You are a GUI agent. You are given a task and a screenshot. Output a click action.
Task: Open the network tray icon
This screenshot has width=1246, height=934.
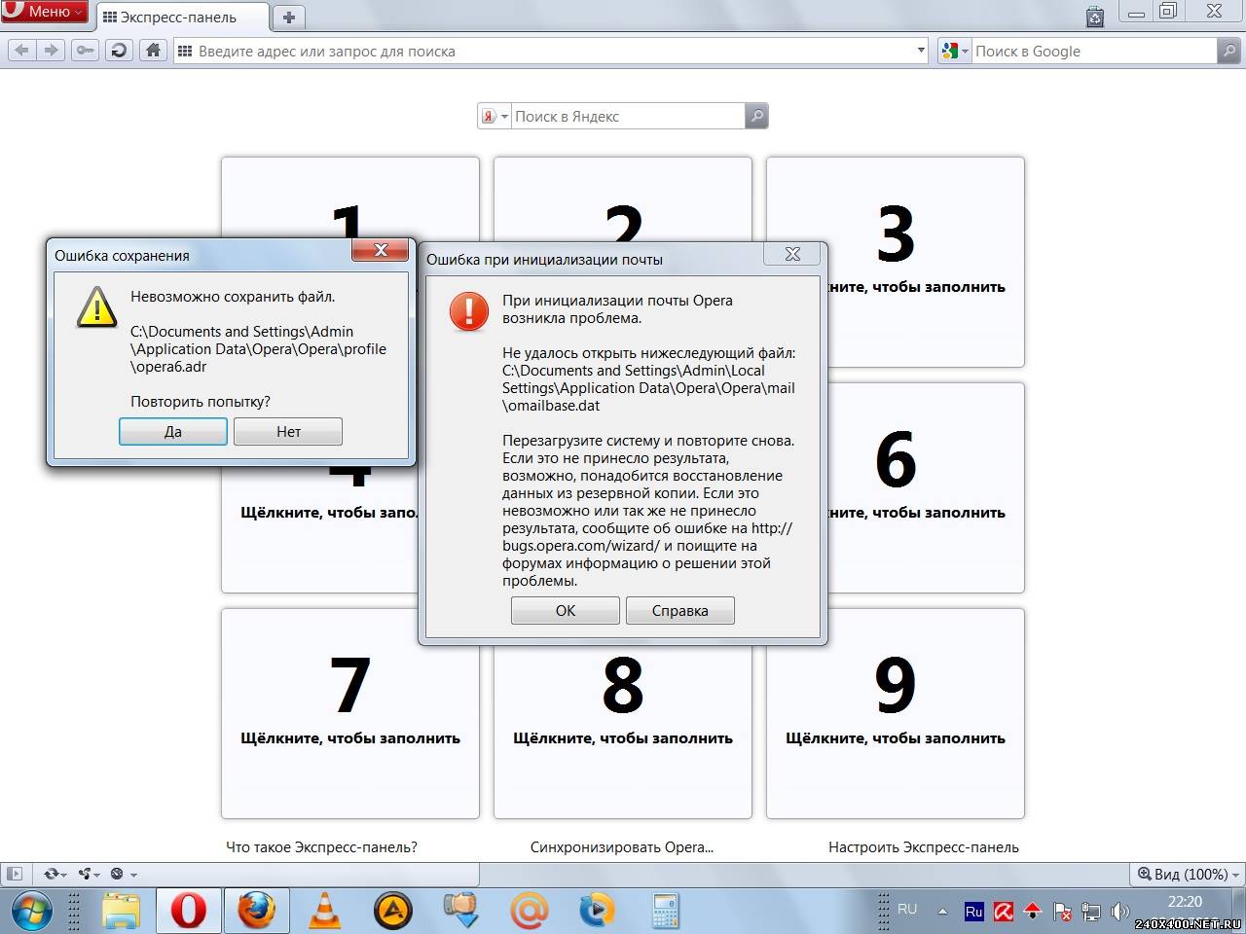click(x=1092, y=912)
